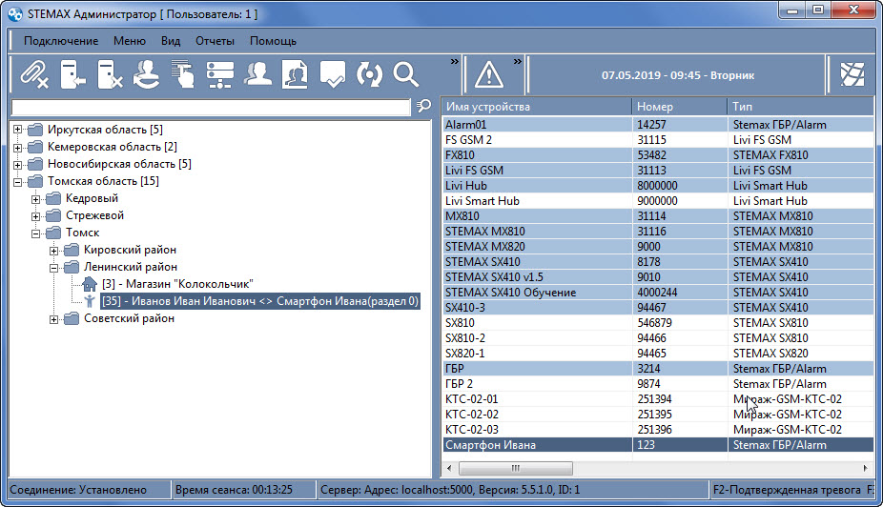Click the checkmark message toolbar icon
This screenshot has height=507, width=883.
(332, 74)
